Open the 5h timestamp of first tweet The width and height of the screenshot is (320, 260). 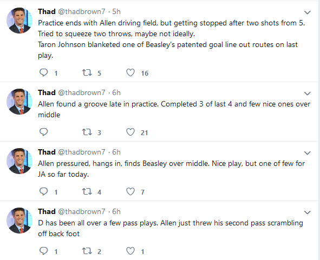pos(116,11)
